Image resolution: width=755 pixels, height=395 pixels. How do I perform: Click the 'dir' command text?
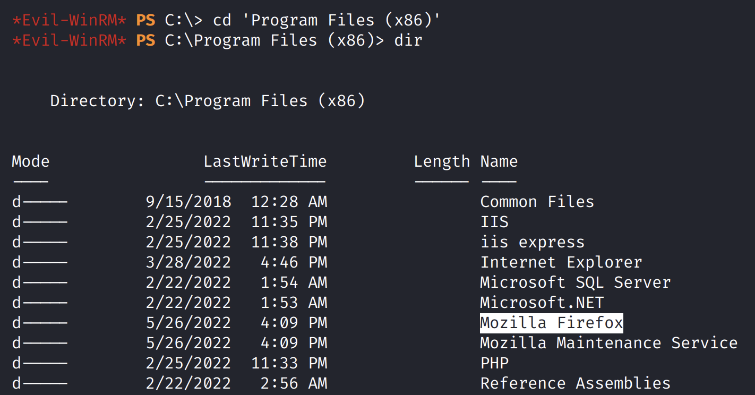coord(408,40)
